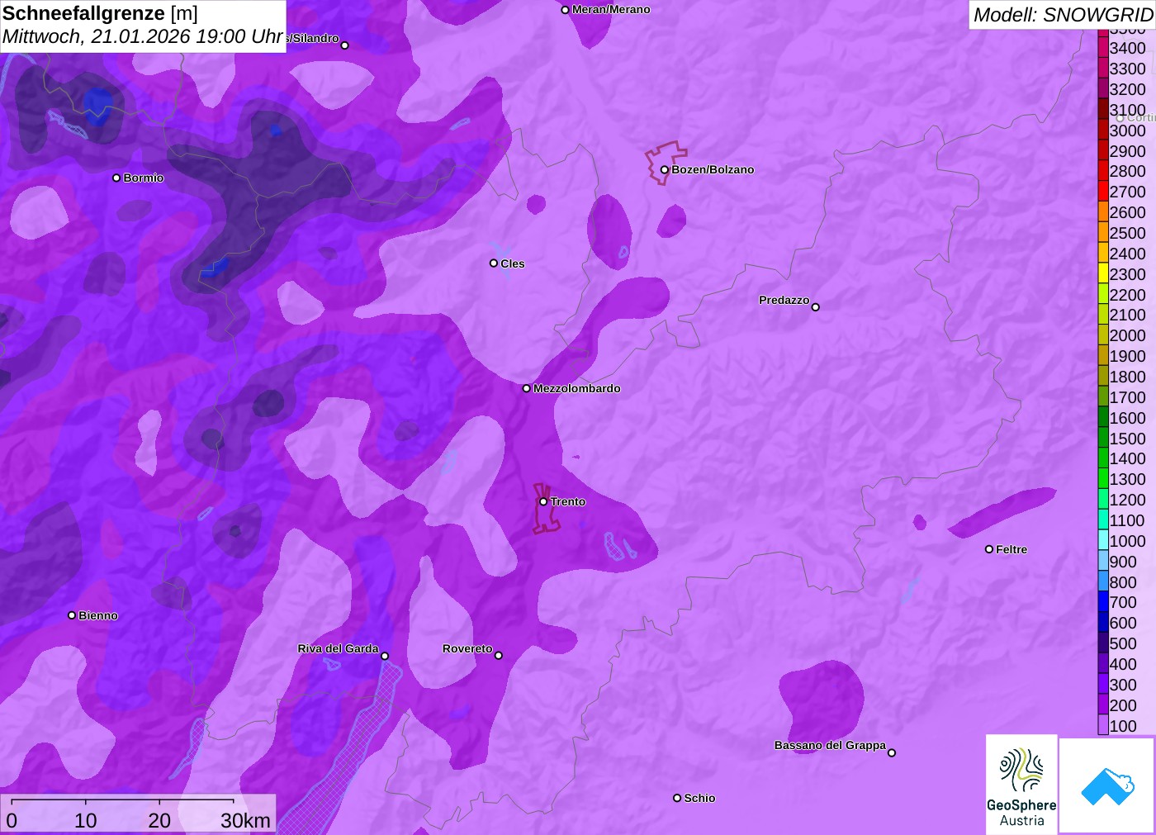Select the 400 m purple legend swatch
Viewport: 1156px width, 835px height.
(x=1103, y=664)
